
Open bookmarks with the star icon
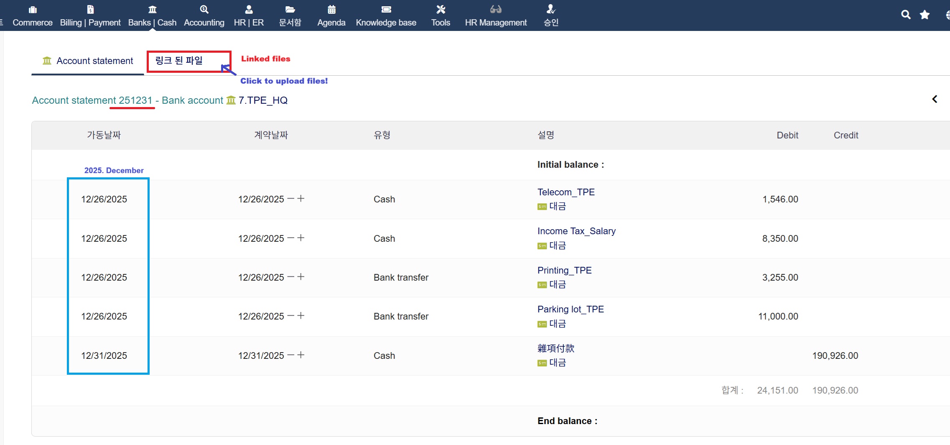pos(925,15)
